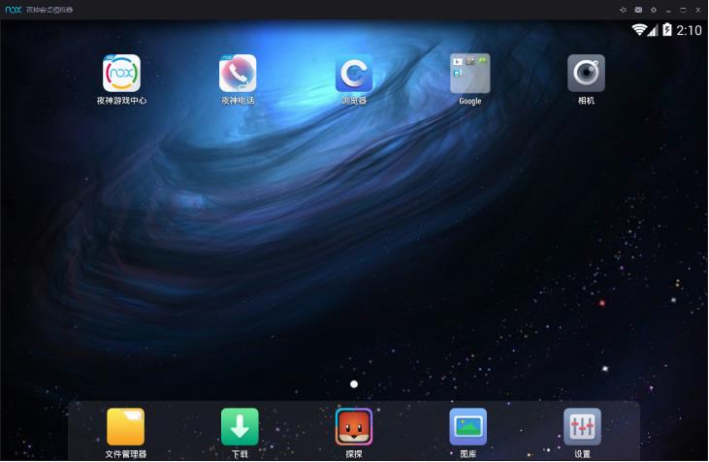Minimize the Nox emulator window
This screenshot has width=709, height=462.
pos(668,10)
